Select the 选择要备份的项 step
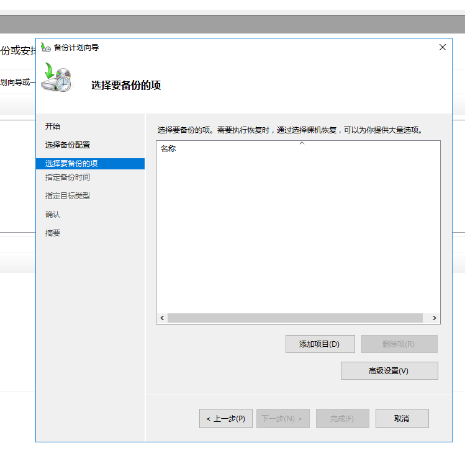 pyautogui.click(x=90, y=164)
